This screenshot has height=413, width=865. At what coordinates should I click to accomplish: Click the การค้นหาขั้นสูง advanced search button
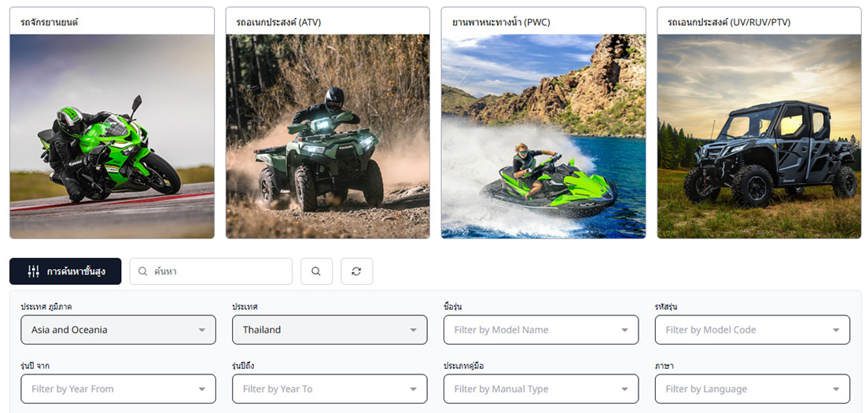point(65,271)
